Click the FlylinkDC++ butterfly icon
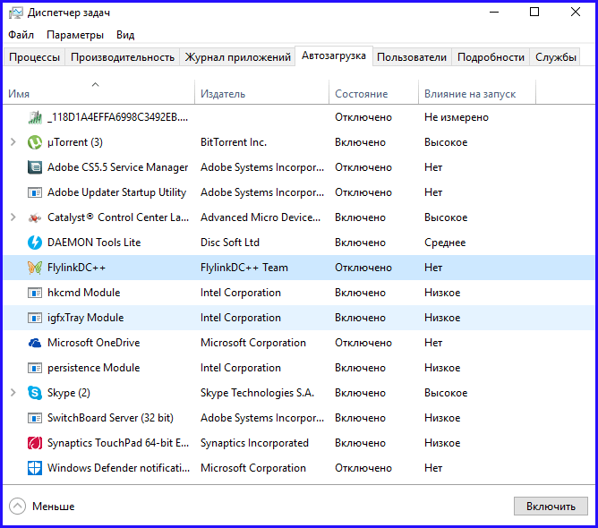The width and height of the screenshot is (598, 528). click(35, 268)
